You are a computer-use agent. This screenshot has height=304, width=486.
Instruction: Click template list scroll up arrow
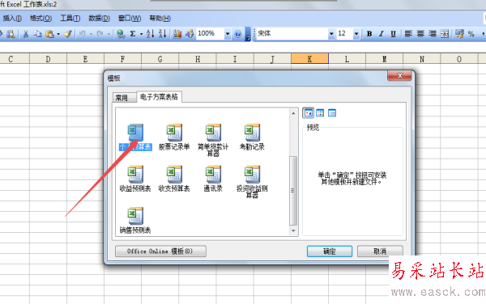[x=293, y=113]
